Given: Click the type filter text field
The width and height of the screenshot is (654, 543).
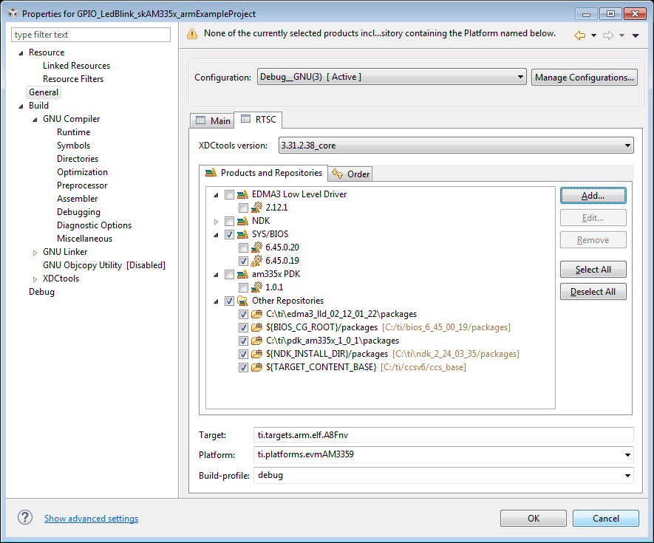Looking at the screenshot, I should click(91, 35).
